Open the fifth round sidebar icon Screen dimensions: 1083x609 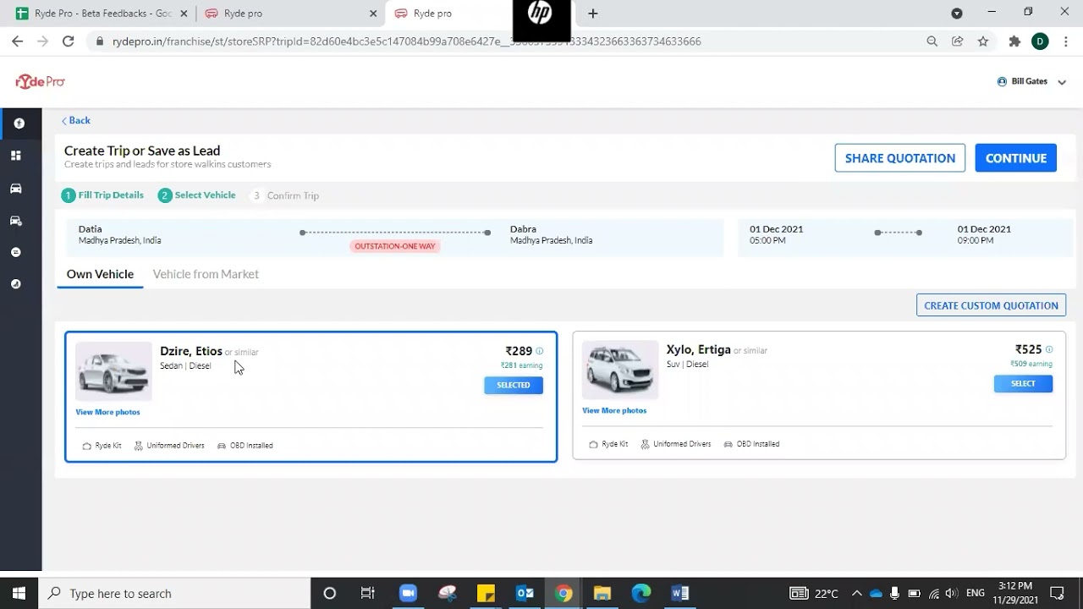(15, 252)
